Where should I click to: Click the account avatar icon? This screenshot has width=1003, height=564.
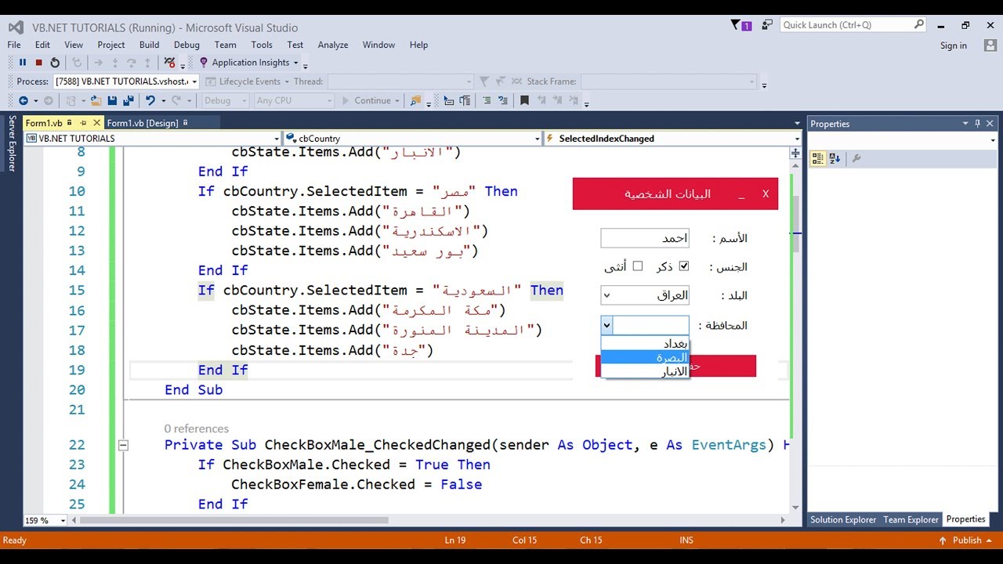990,45
